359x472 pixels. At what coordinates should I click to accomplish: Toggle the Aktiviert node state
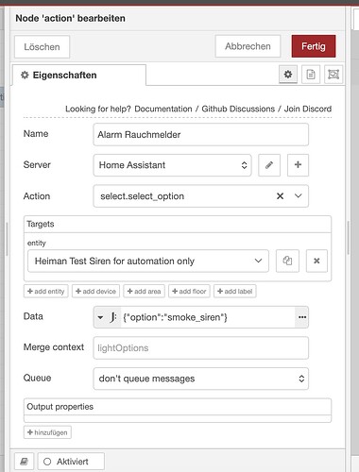pos(71,462)
